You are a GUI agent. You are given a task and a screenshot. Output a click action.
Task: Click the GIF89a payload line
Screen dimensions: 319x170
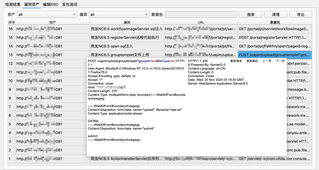click(93, 121)
